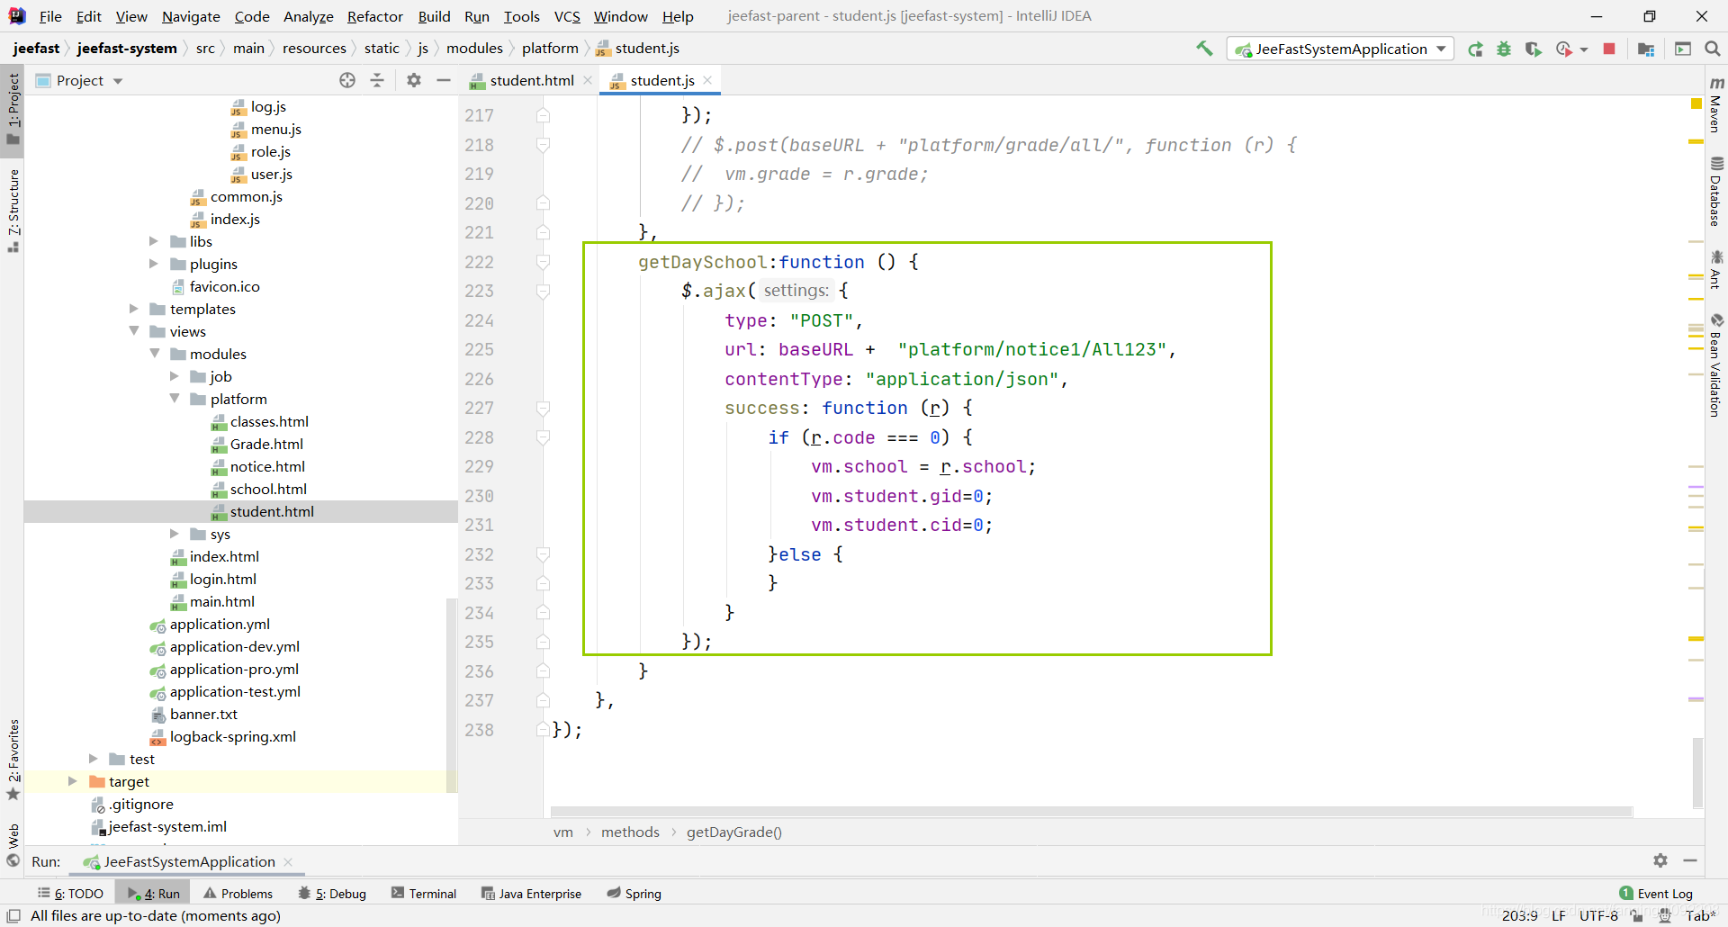This screenshot has height=927, width=1728.
Task: Open the Refactor menu
Action: point(374,16)
